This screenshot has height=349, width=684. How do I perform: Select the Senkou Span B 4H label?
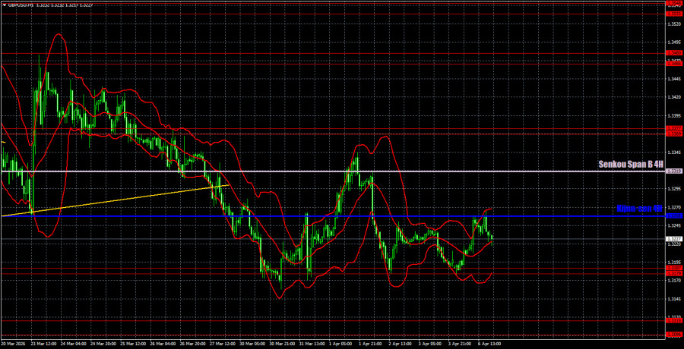(x=632, y=165)
